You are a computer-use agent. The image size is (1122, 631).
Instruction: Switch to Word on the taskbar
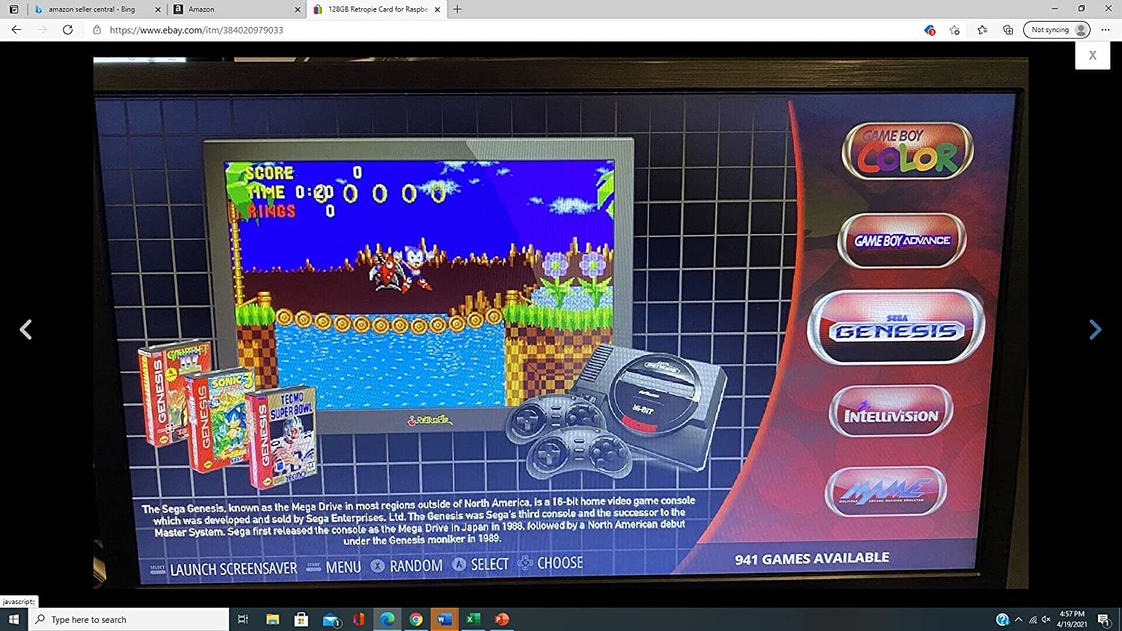coord(444,619)
